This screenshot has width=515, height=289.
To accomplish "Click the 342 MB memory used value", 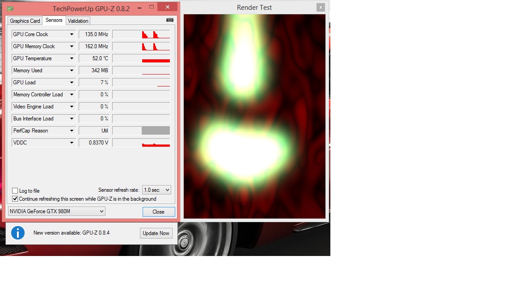I will pos(94,70).
